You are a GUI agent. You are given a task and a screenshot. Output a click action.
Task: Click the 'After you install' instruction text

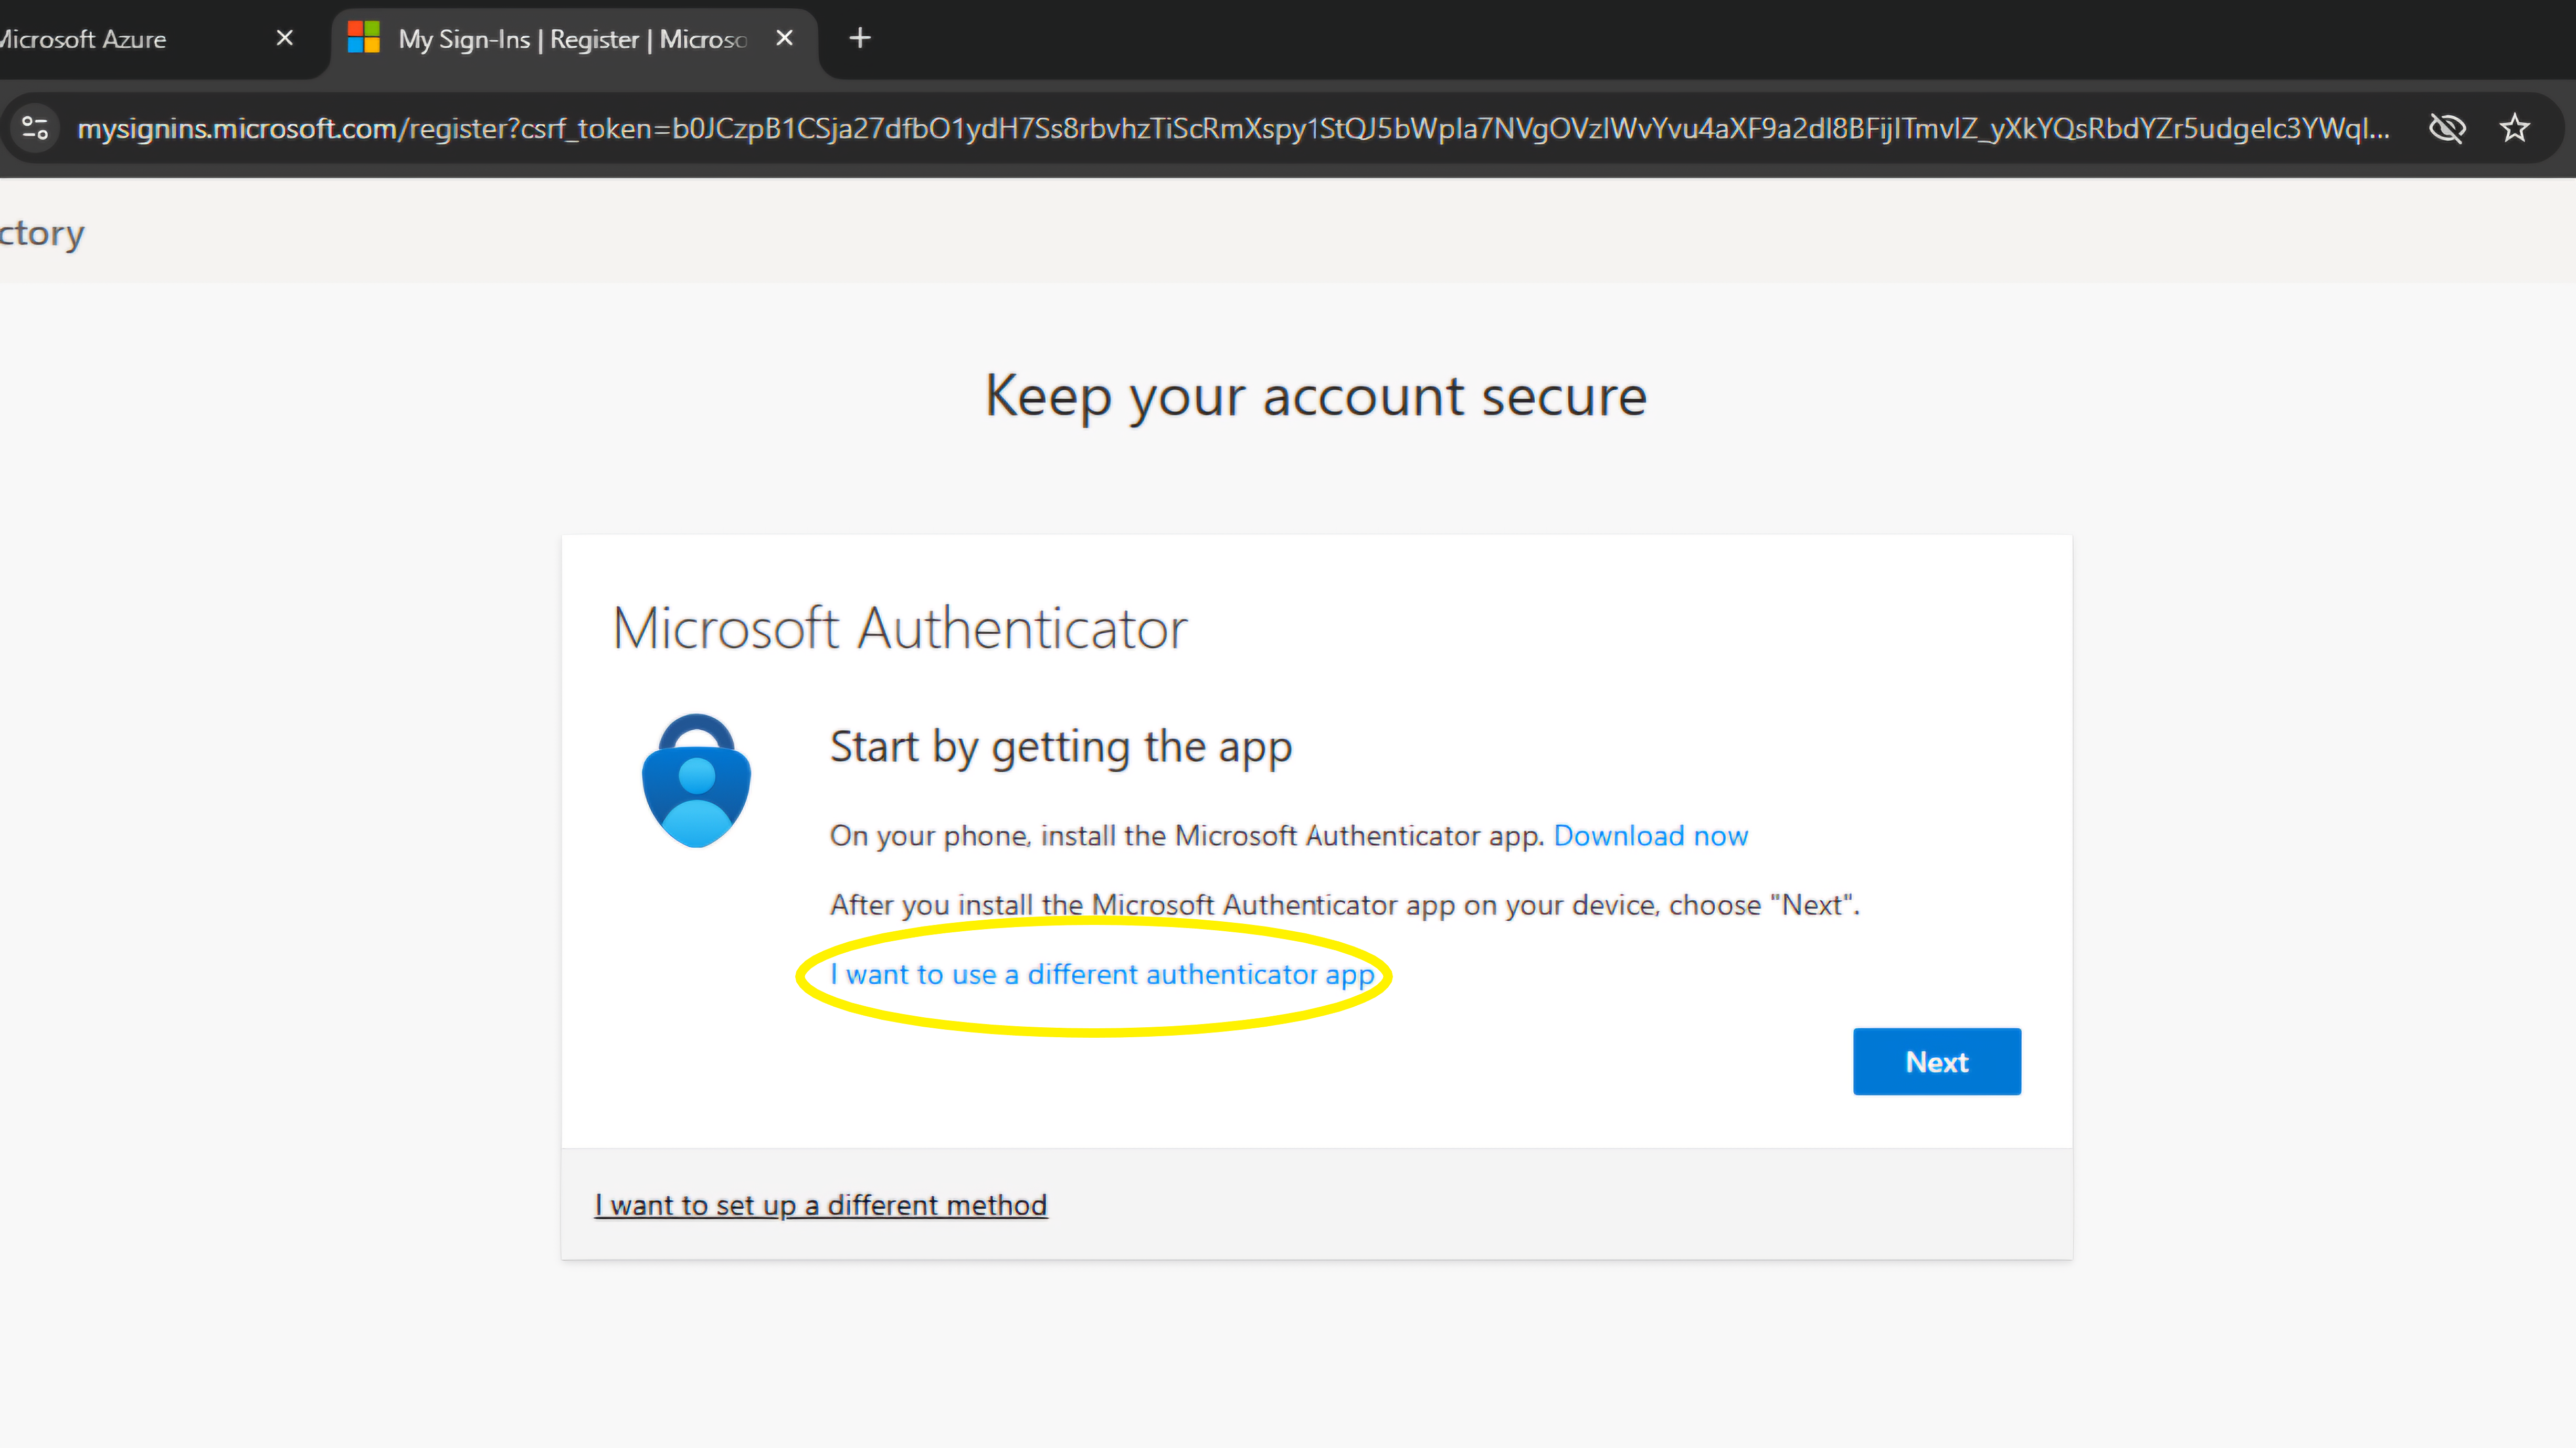click(x=1344, y=906)
